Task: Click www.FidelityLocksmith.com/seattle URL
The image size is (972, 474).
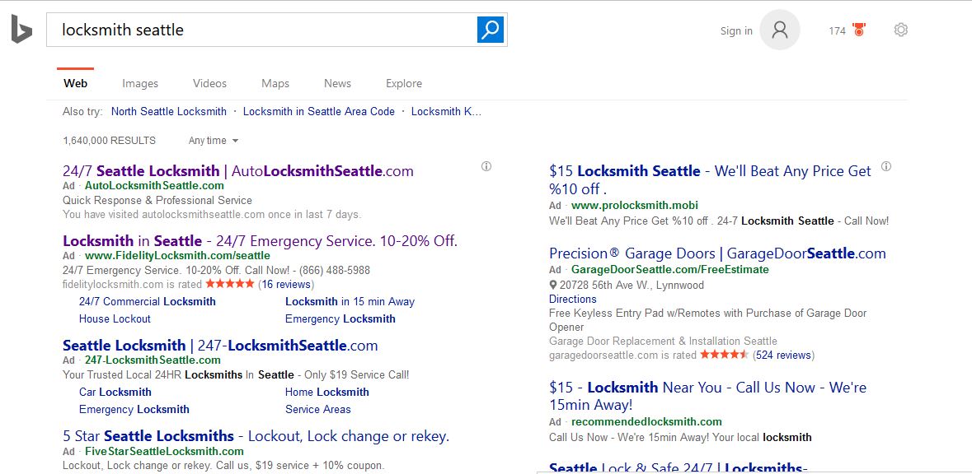Action: (x=177, y=256)
